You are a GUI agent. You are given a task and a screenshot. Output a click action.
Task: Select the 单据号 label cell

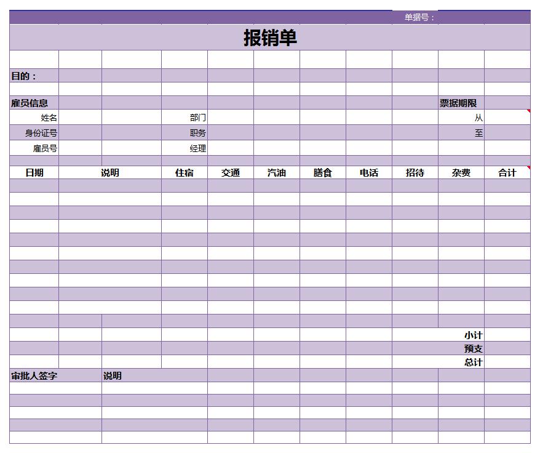tap(415, 17)
